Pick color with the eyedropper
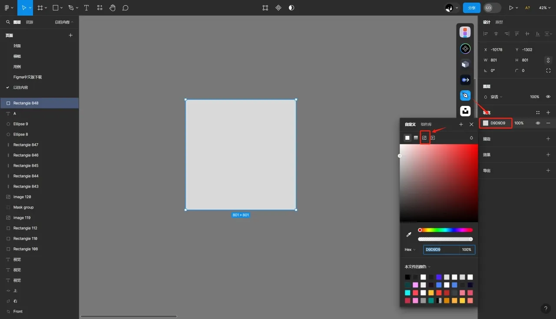This screenshot has width=556, height=319. [x=408, y=234]
